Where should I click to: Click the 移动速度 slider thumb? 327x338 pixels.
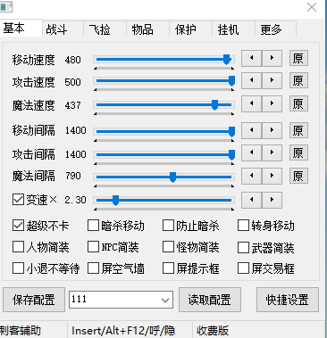coord(227,59)
